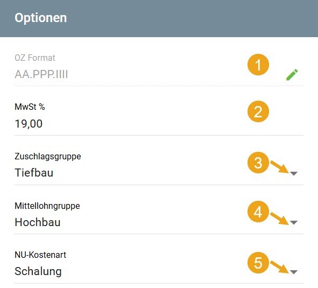Click the green pencil edit icon
The image size is (318, 288).
click(292, 75)
